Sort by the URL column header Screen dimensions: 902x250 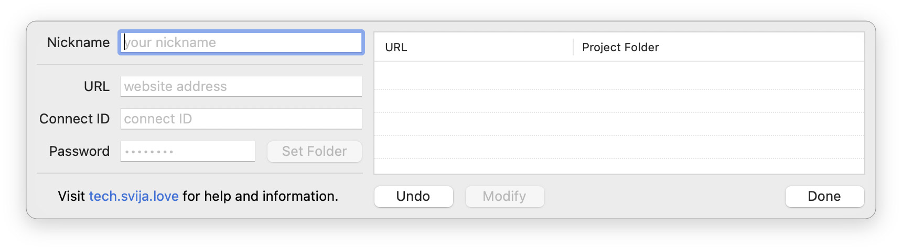pos(473,47)
